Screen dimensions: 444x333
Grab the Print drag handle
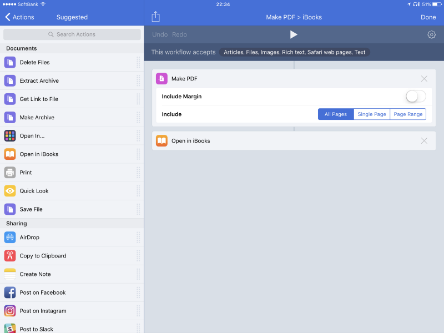coord(138,173)
